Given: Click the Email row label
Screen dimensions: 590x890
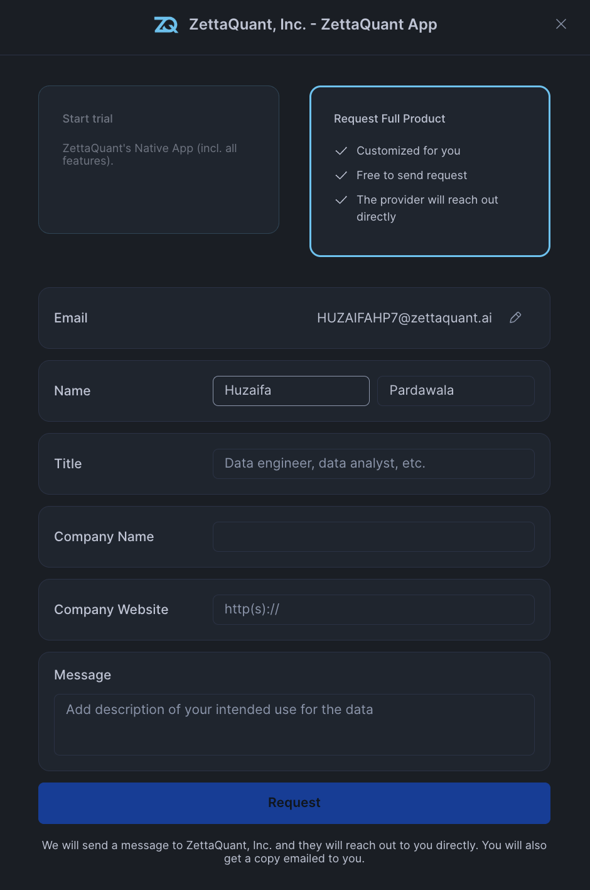Looking at the screenshot, I should (70, 318).
